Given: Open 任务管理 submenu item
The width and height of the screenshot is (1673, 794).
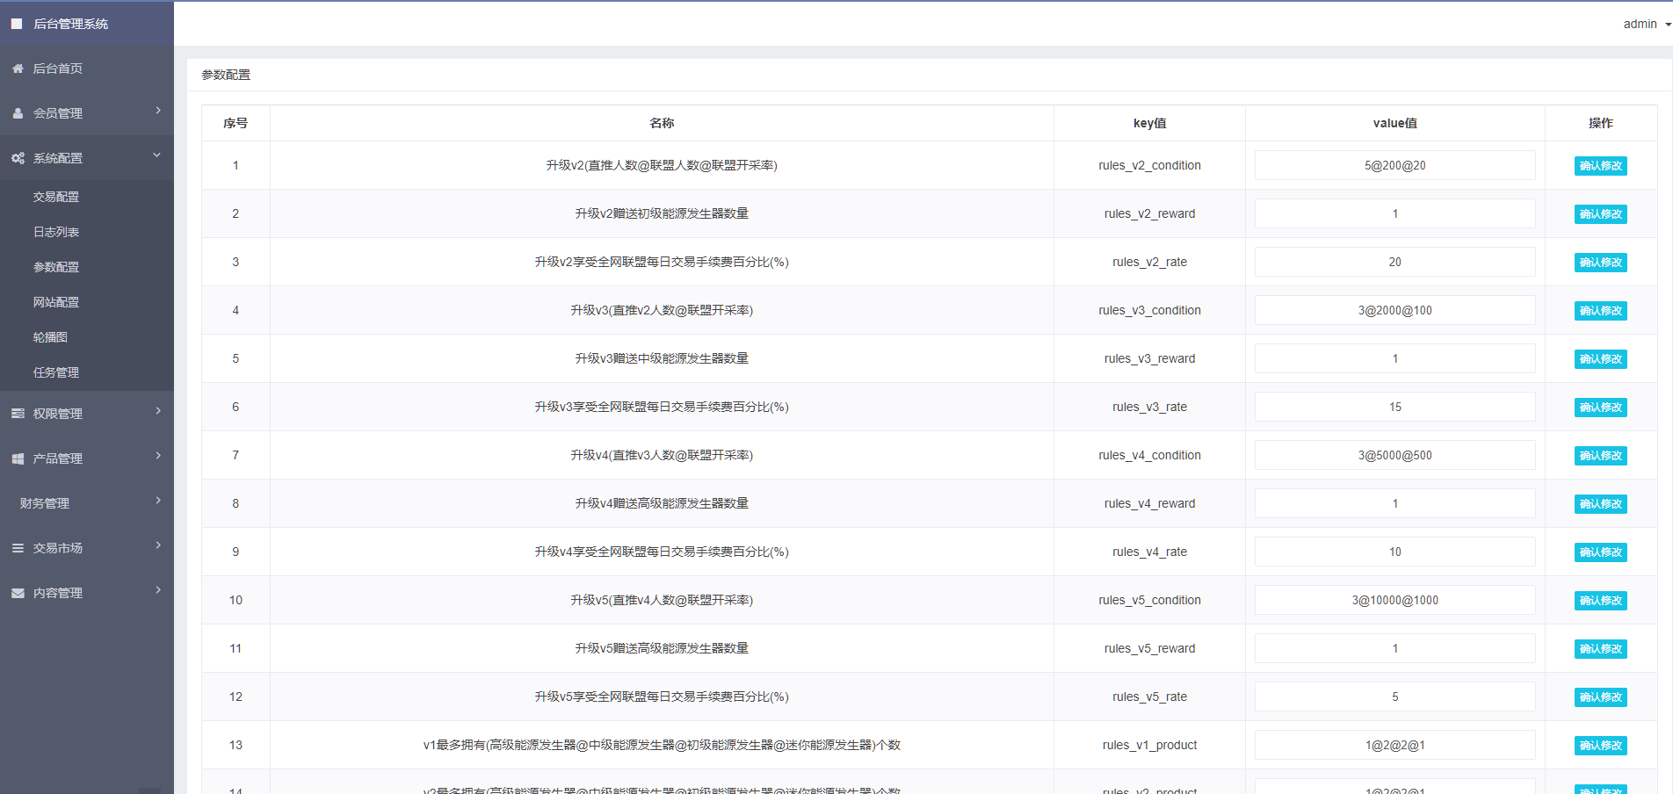Looking at the screenshot, I should 56,372.
